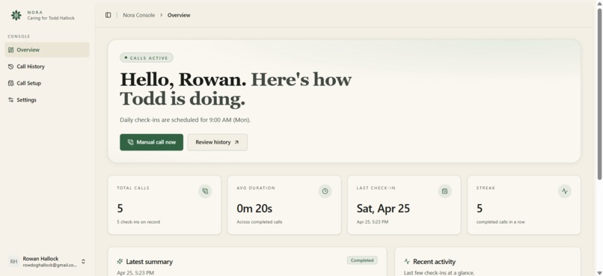Open the Overview sidebar item
603x276 pixels.
47,50
